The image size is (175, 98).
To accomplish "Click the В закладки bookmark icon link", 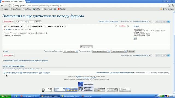I will (x=45, y=73).
